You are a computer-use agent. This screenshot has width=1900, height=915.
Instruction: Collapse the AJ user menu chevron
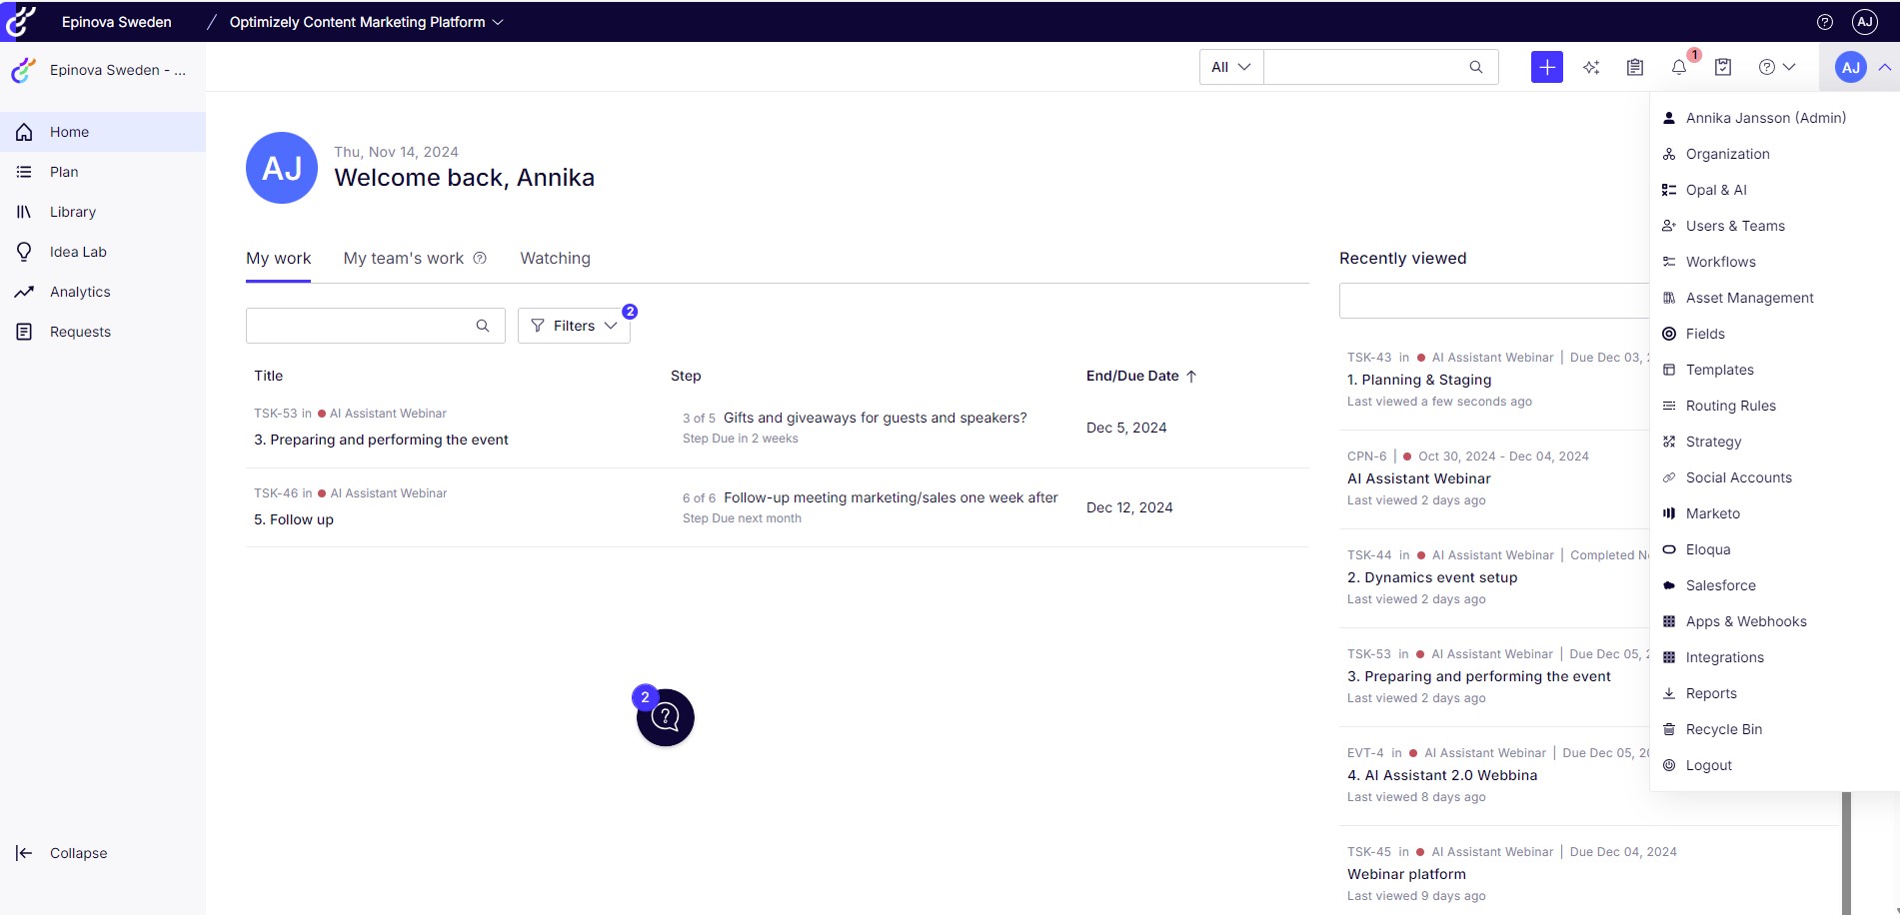[x=1884, y=67]
